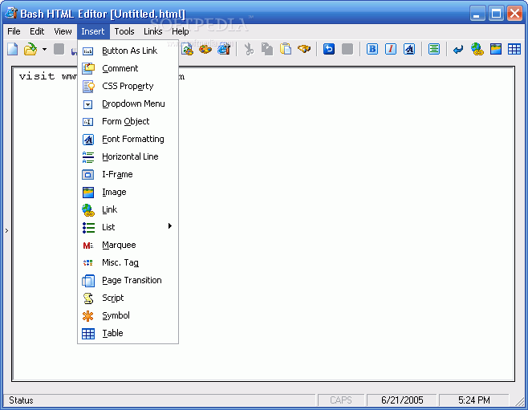Select Symbol menu entry

pyautogui.click(x=128, y=315)
